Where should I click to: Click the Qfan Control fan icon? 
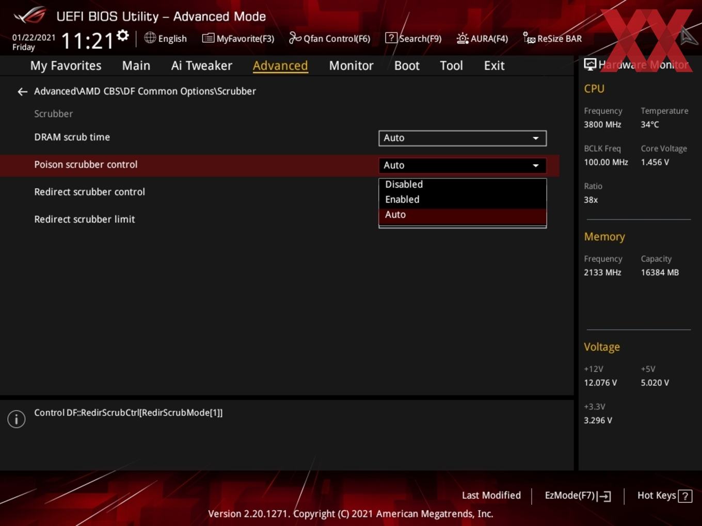pyautogui.click(x=295, y=38)
